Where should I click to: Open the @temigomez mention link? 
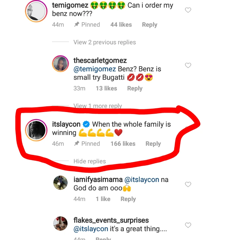pyautogui.click(x=94, y=69)
